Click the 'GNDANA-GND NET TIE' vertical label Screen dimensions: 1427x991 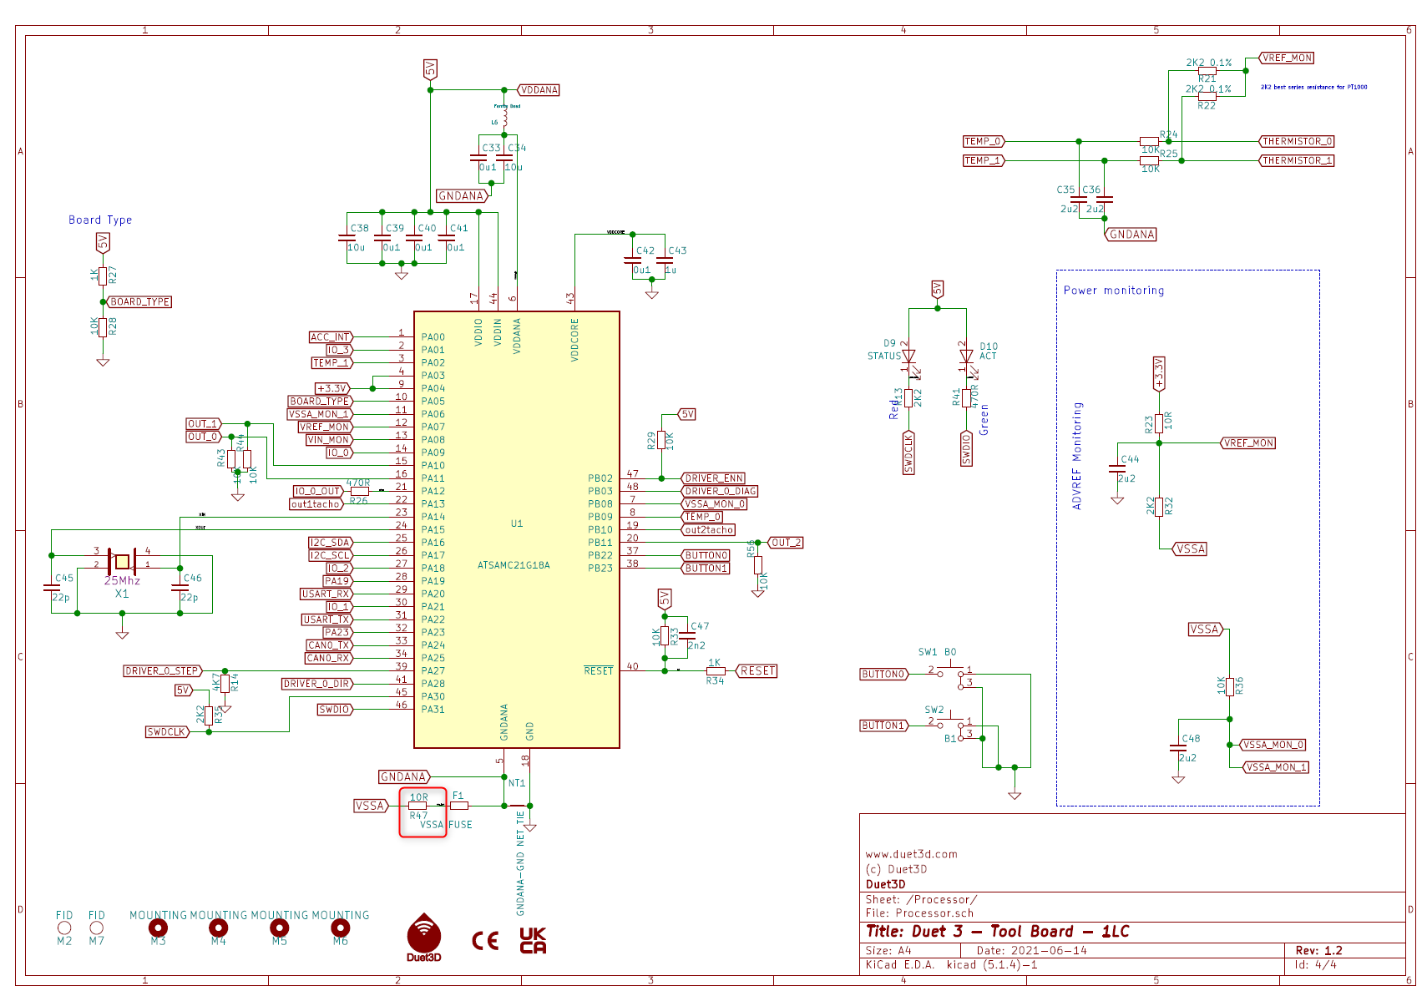click(x=520, y=862)
